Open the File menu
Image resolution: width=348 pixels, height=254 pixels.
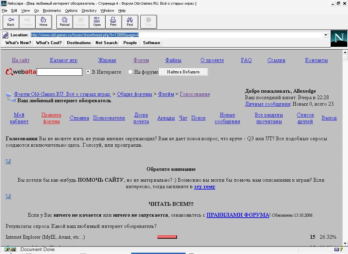(x=4, y=11)
